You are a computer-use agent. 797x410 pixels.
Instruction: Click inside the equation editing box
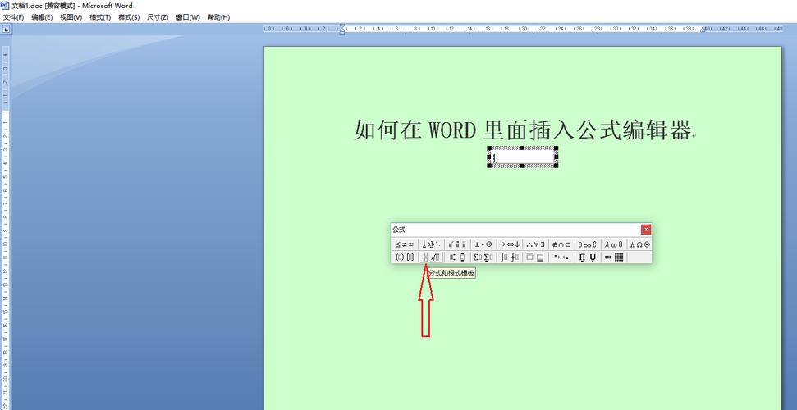tap(523, 157)
